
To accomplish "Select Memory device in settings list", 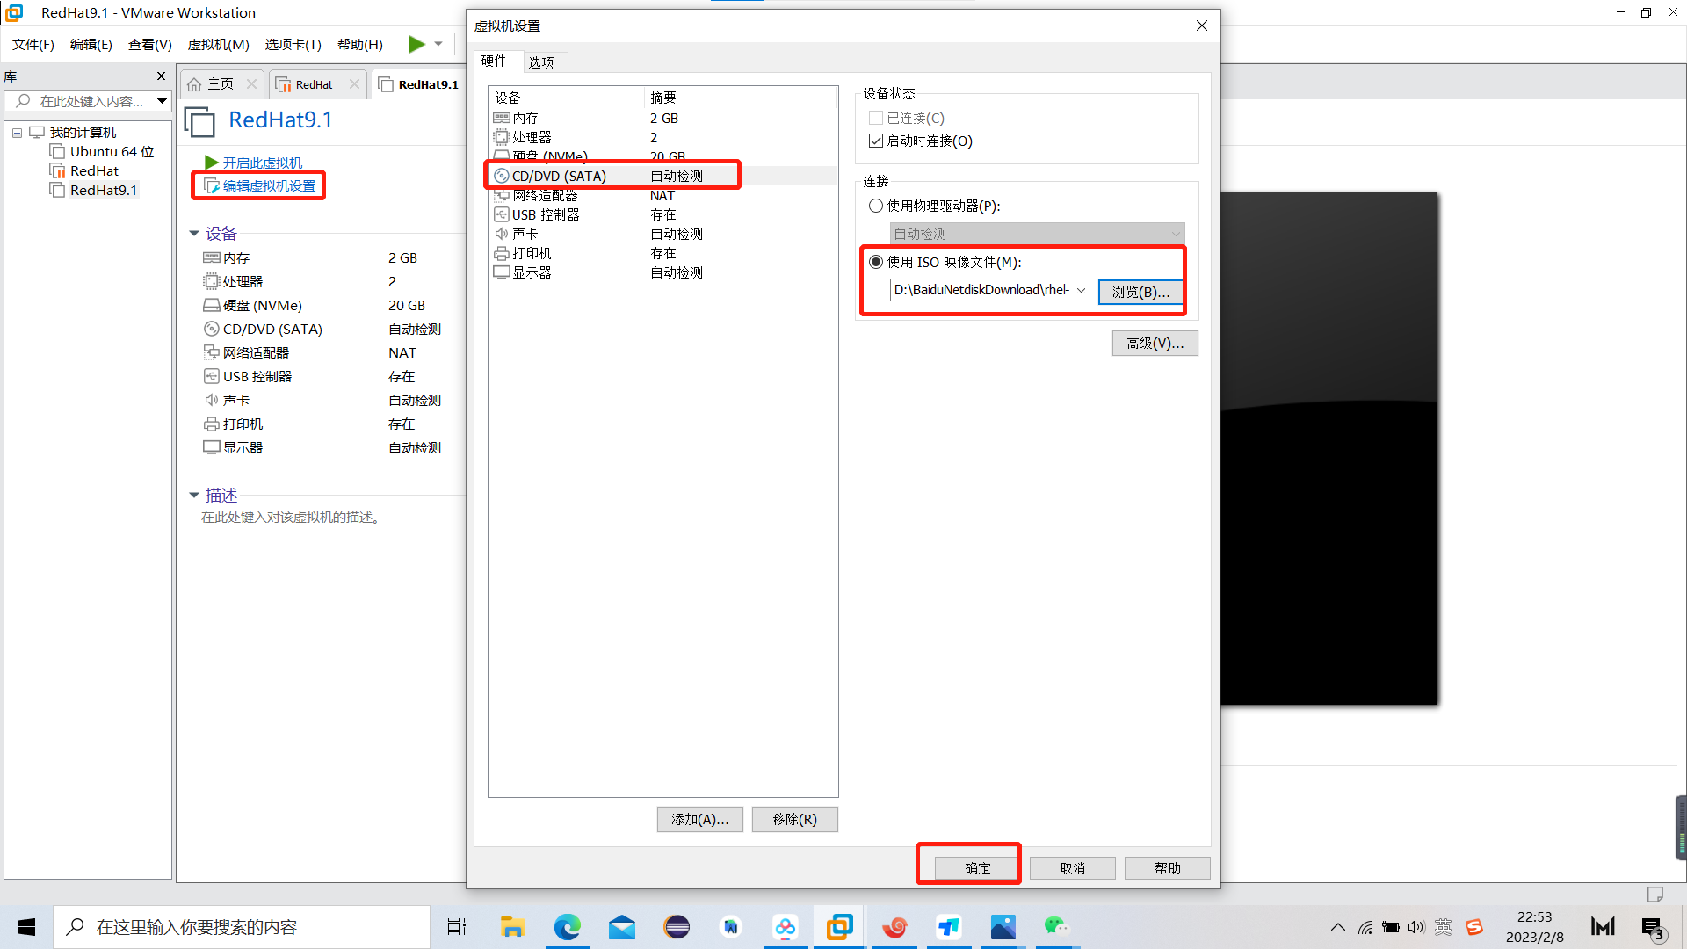I will (662, 118).
